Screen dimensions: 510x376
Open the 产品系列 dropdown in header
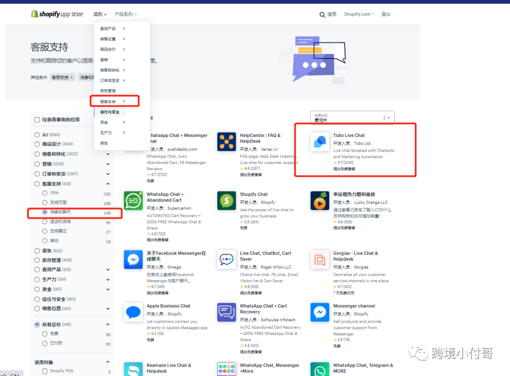126,14
